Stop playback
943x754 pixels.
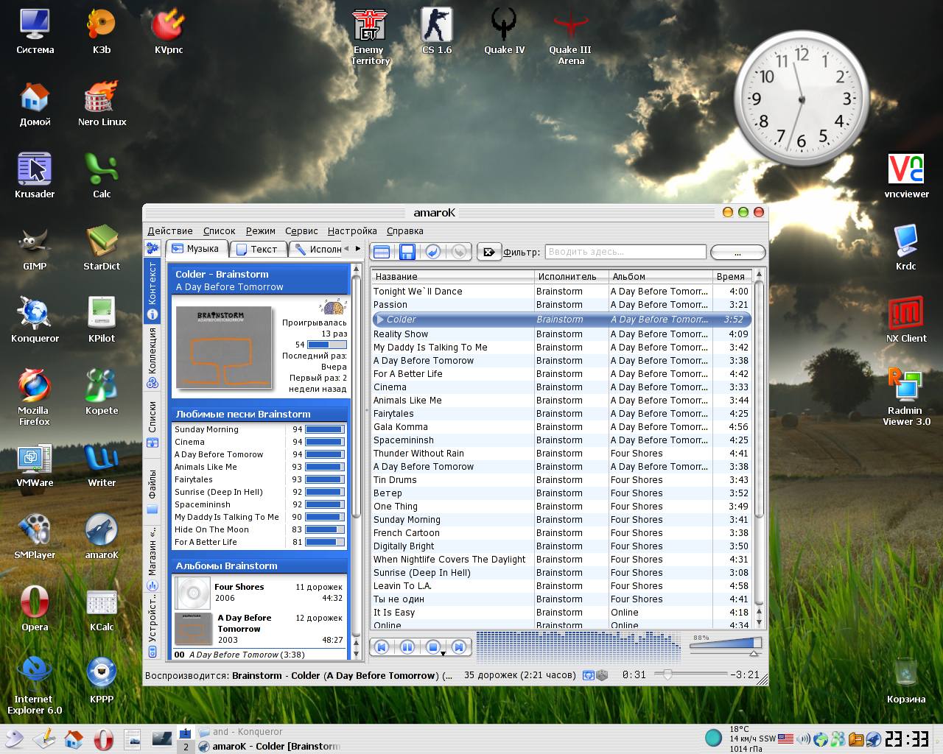432,647
